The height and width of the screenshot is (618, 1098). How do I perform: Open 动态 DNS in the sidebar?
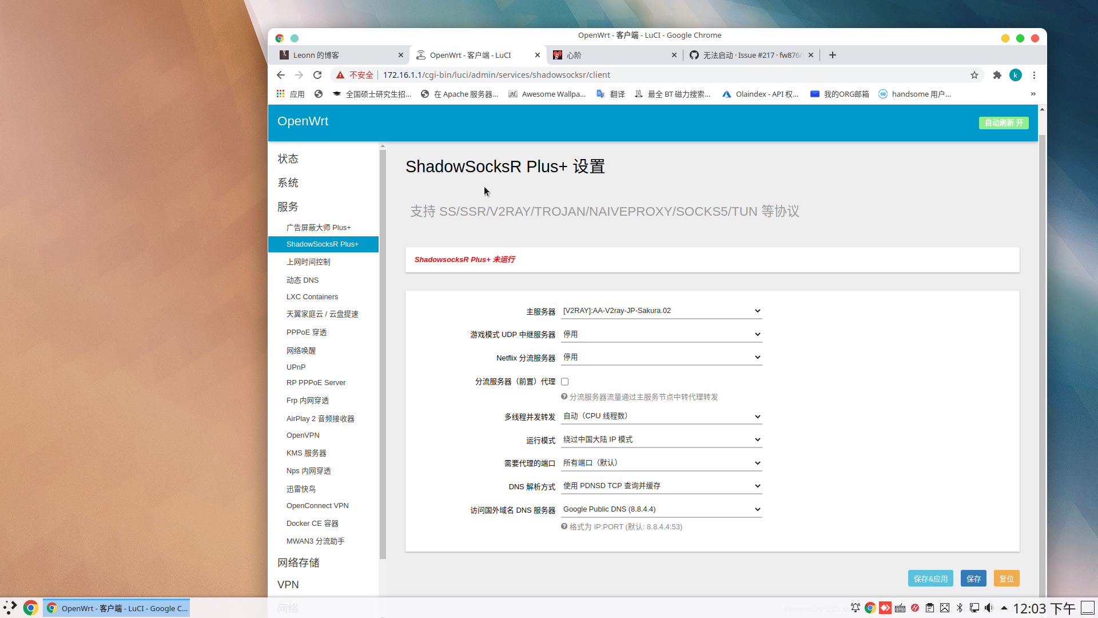tap(303, 280)
